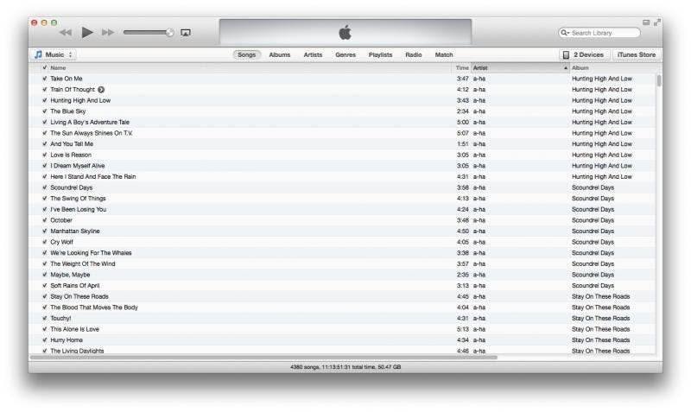
Task: Uncheck the The Blue Sky checkbox
Action: pos(45,111)
